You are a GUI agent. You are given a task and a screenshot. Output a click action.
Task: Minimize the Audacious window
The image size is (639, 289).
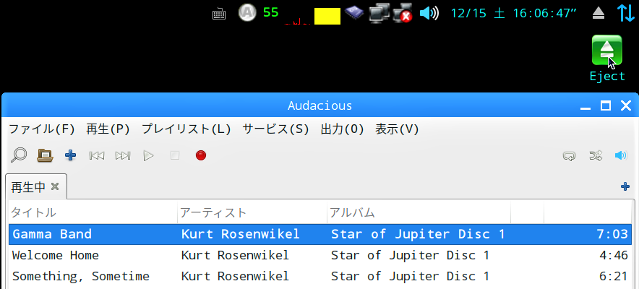tap(586, 108)
